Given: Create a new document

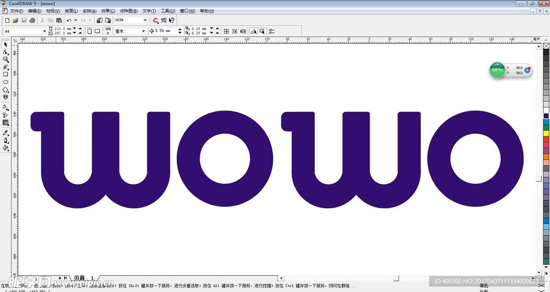Looking at the screenshot, I should [x=7, y=20].
